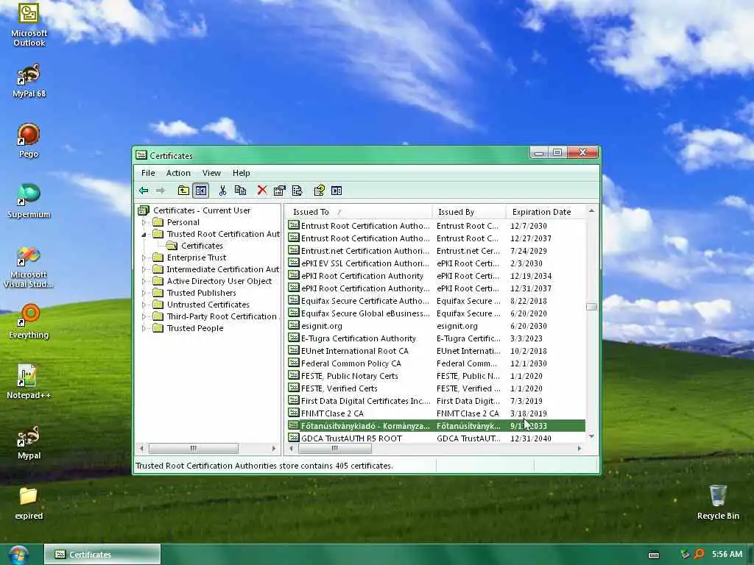Screen dimensions: 754x565
Task: Select EUnet International Root CA certificate
Action: click(x=436, y=351)
